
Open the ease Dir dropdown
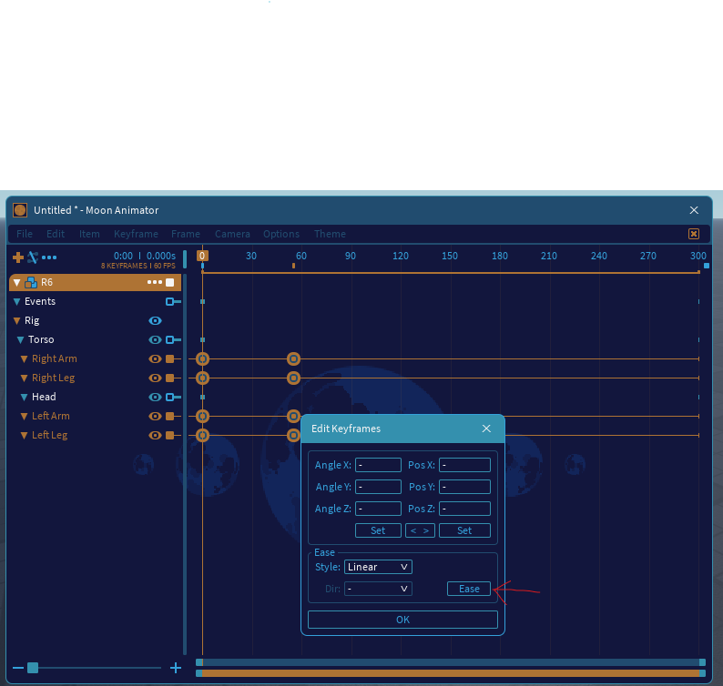point(378,589)
